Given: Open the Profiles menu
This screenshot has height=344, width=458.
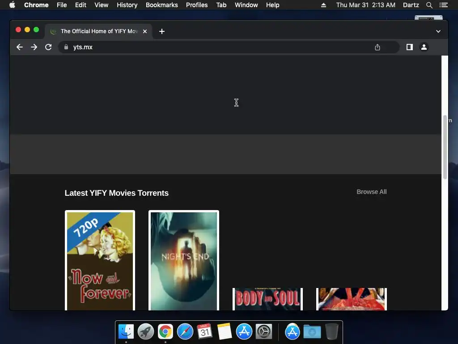Looking at the screenshot, I should coord(197,5).
